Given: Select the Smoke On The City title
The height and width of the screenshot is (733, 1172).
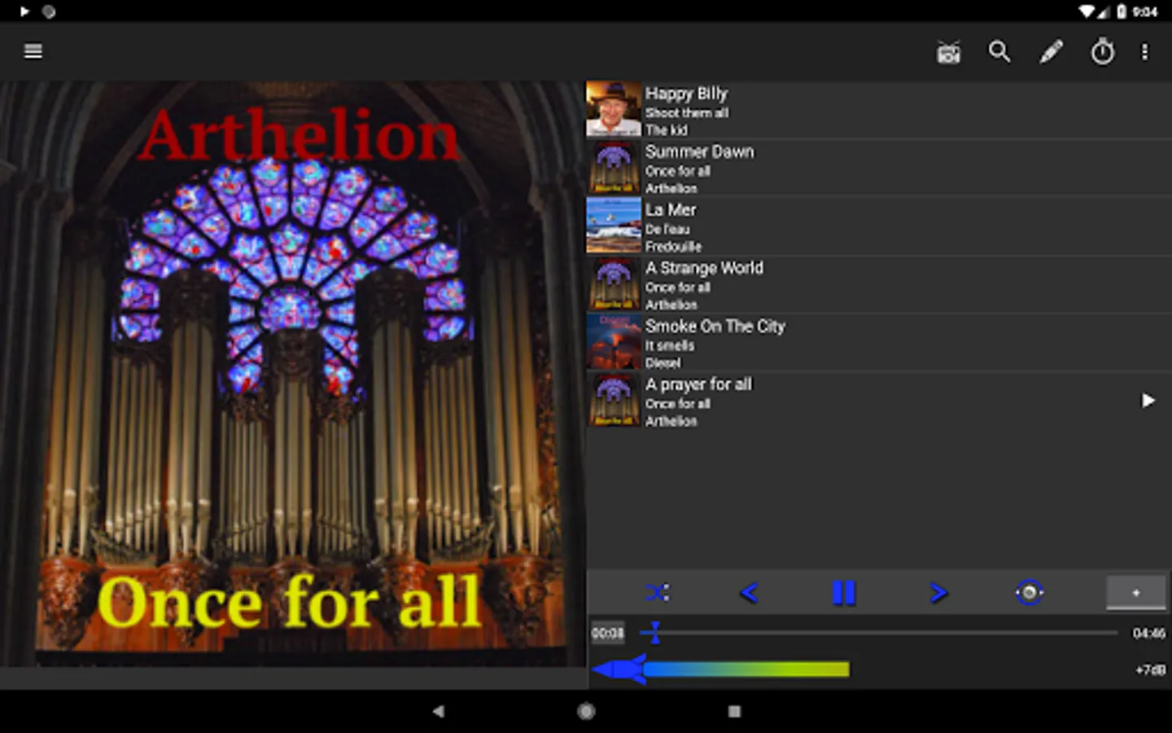Looking at the screenshot, I should point(715,326).
